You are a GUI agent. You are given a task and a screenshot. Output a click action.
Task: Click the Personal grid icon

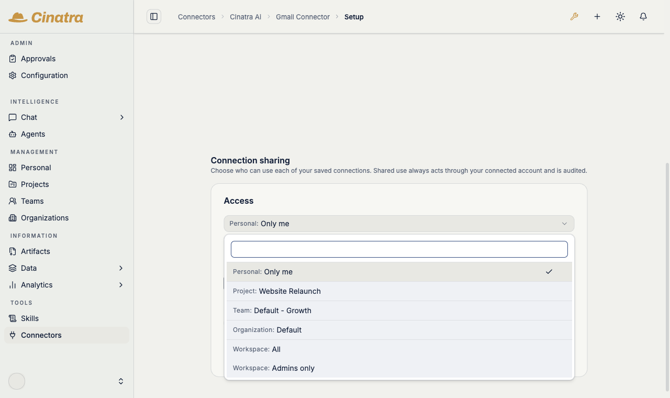[13, 168]
